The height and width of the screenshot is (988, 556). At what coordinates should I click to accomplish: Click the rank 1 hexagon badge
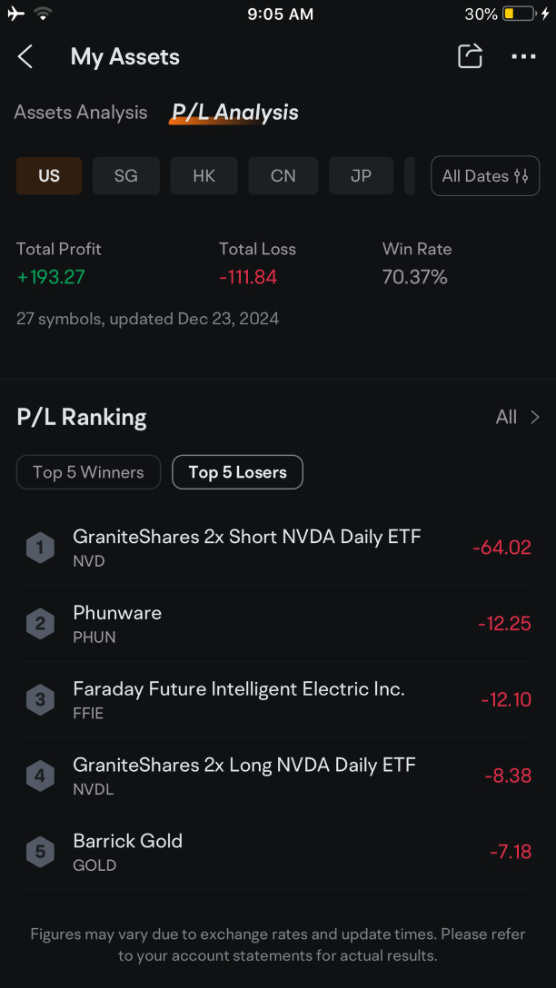coord(40,547)
